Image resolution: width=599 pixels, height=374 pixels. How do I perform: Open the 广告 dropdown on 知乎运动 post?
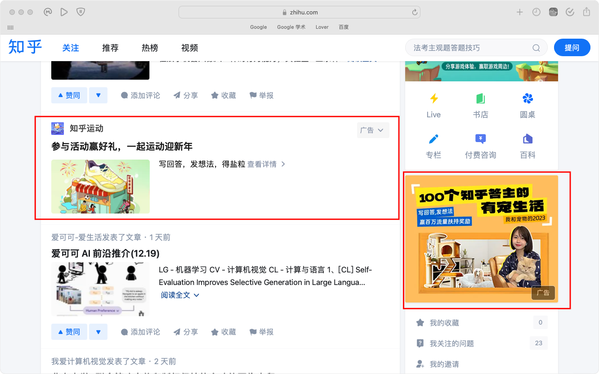pyautogui.click(x=372, y=130)
